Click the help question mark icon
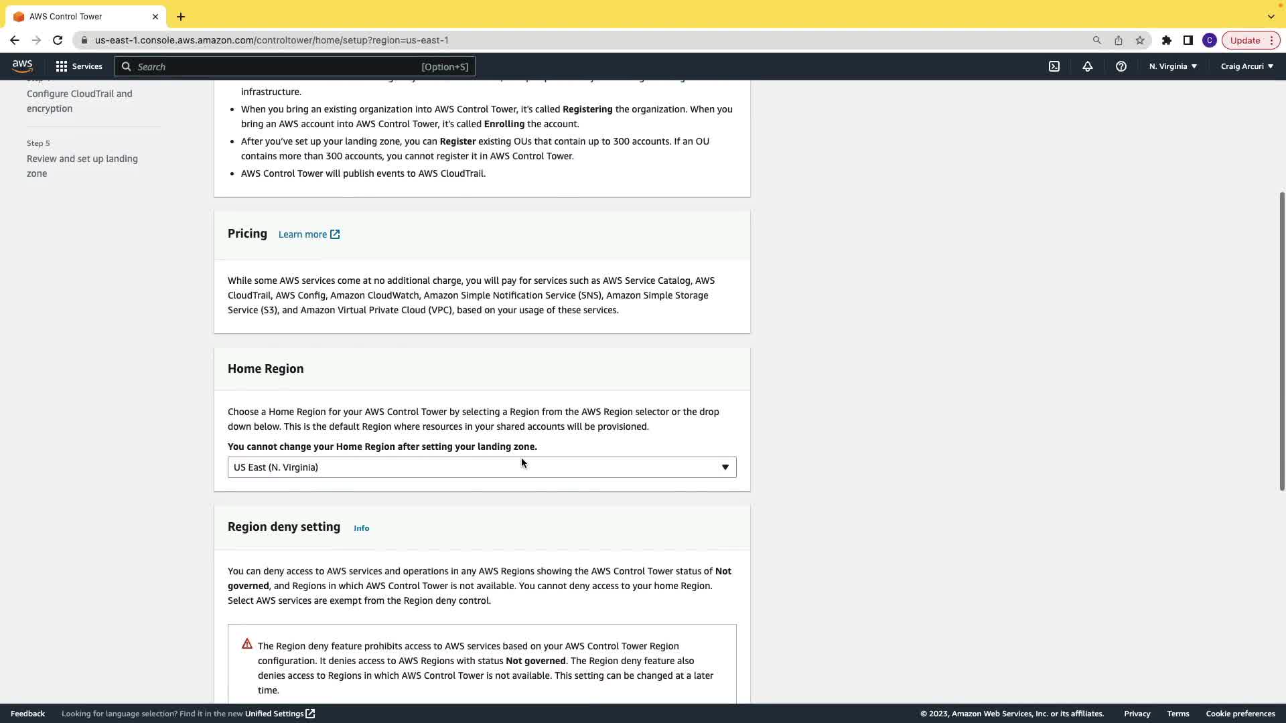 click(x=1121, y=66)
